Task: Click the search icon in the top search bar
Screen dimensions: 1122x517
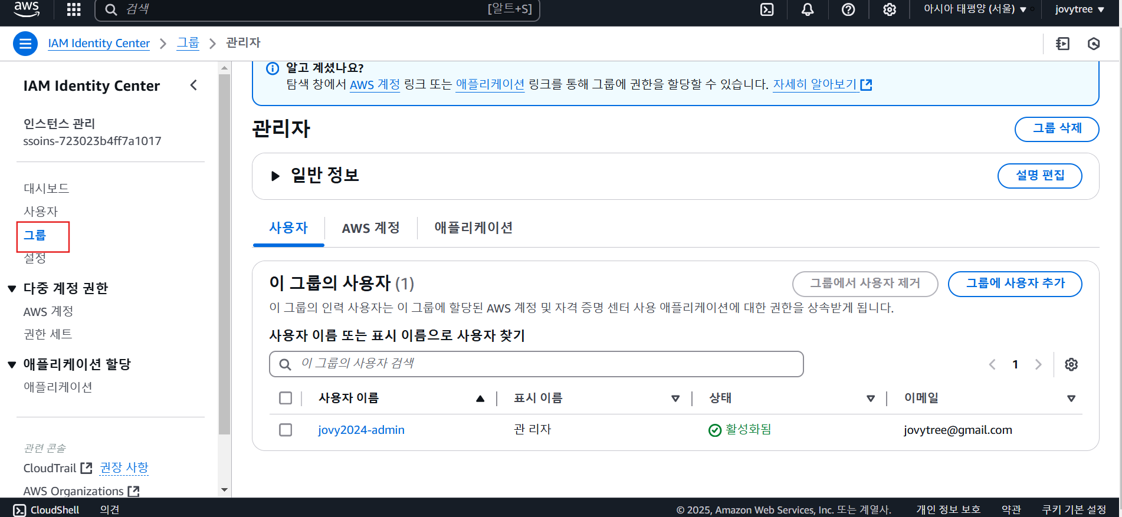Action: [111, 9]
